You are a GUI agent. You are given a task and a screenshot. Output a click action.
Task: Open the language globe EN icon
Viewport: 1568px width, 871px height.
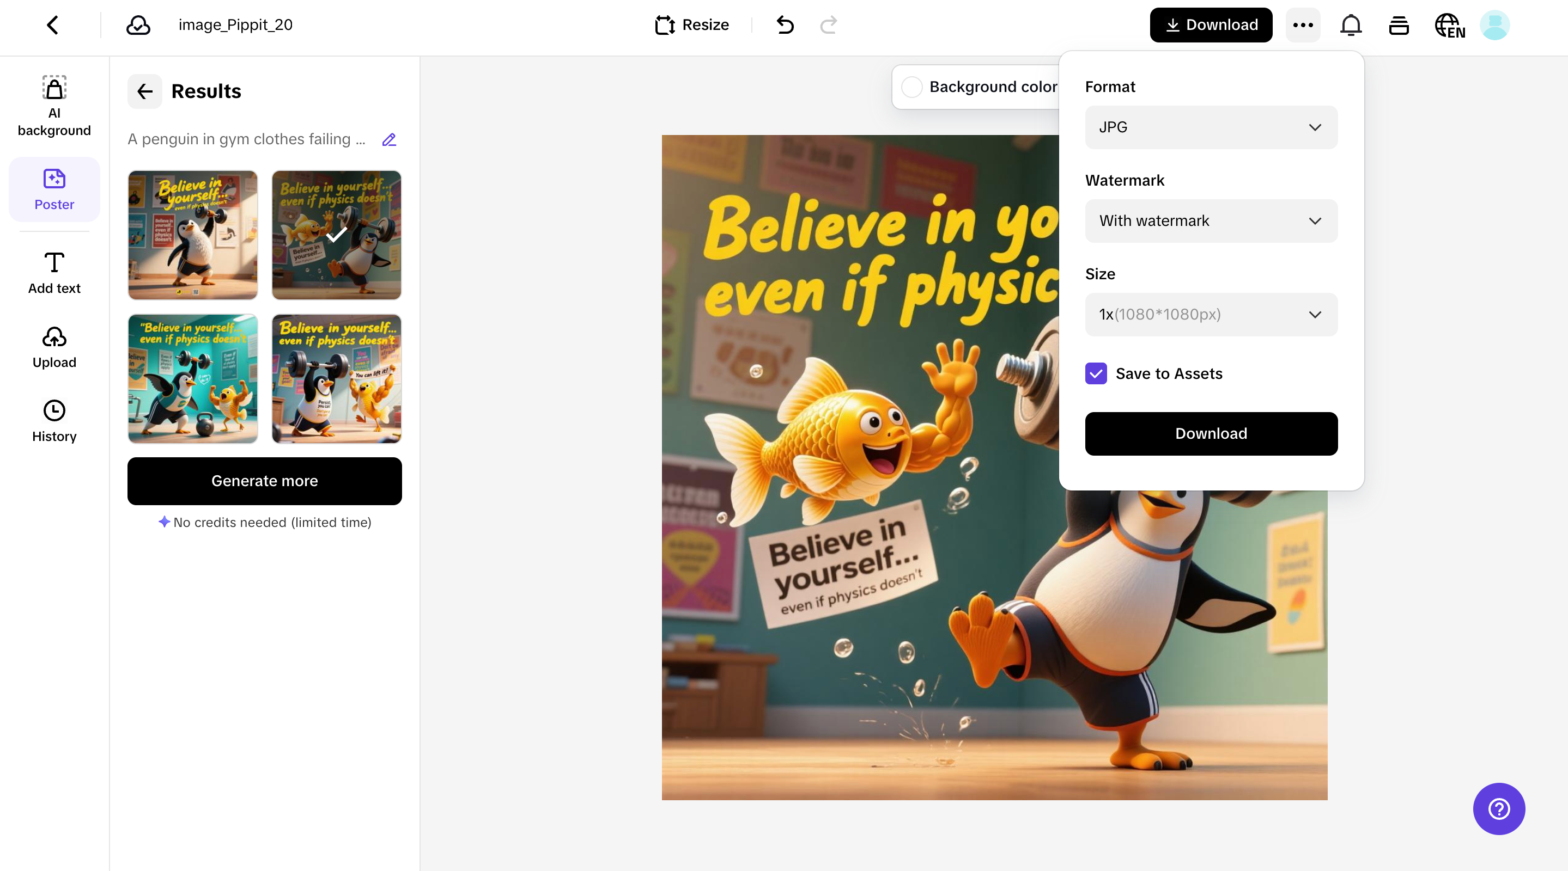coord(1449,26)
